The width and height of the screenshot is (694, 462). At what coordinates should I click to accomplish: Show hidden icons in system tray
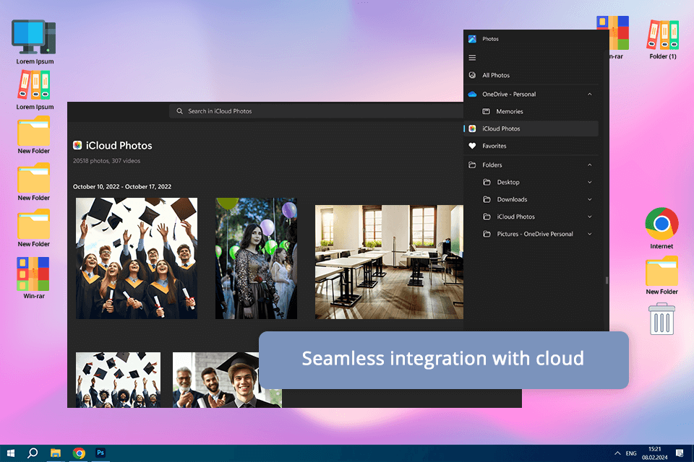617,453
